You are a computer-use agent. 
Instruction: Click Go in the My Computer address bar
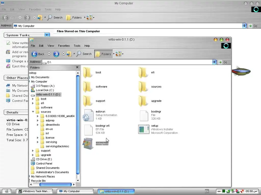(253, 26)
